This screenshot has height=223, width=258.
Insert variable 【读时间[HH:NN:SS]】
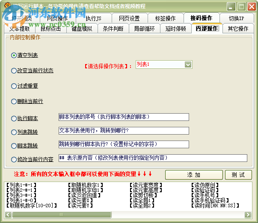pyautogui.click(x=215, y=205)
